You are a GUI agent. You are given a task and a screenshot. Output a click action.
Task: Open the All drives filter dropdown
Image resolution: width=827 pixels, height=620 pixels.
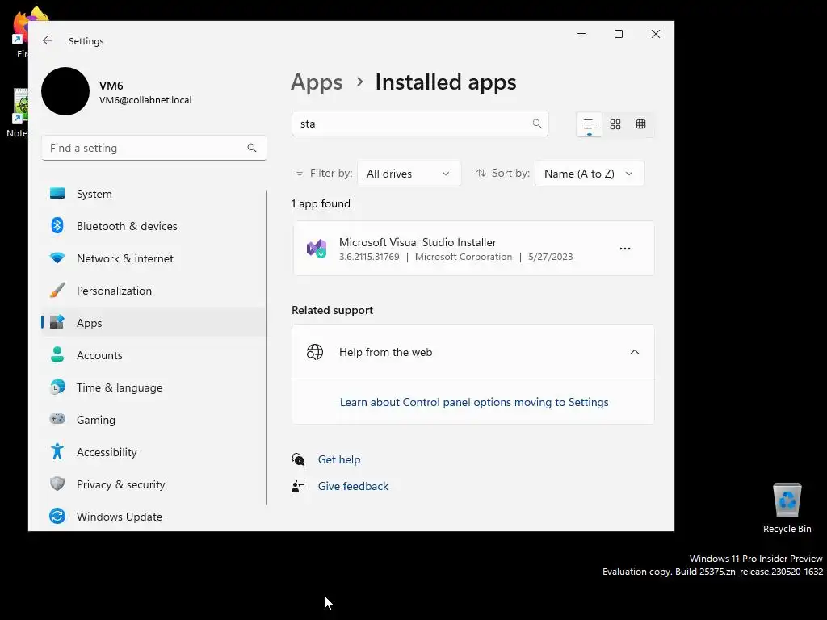coord(409,174)
